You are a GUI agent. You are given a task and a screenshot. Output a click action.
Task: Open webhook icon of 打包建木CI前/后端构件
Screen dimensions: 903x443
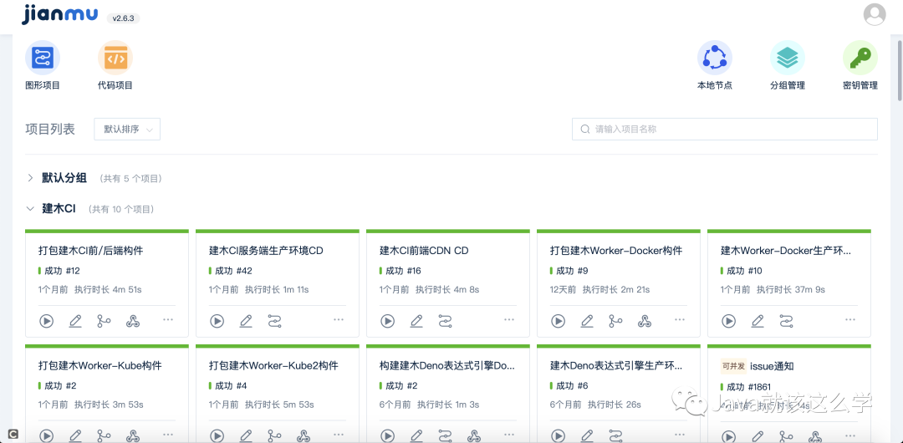132,321
